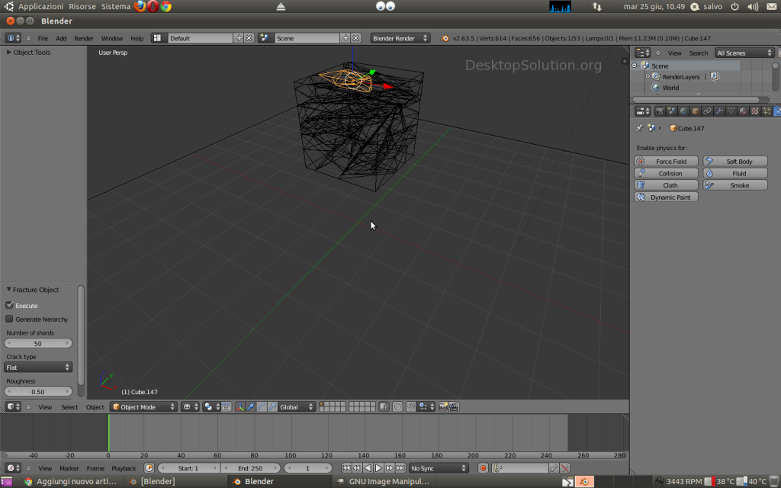Uncheck the Execute checkbox

tap(10, 305)
